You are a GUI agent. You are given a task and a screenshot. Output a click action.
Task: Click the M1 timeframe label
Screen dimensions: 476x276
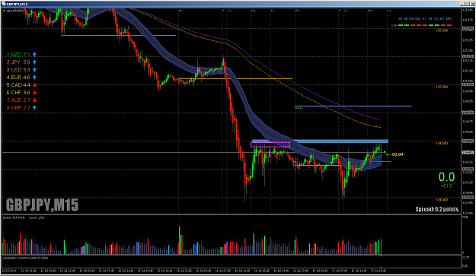pos(401,18)
